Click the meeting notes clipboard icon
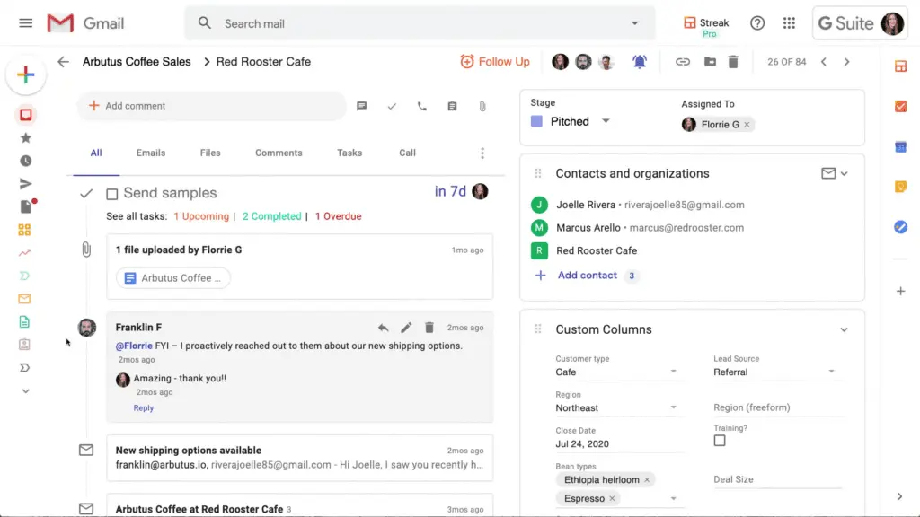 tap(453, 106)
